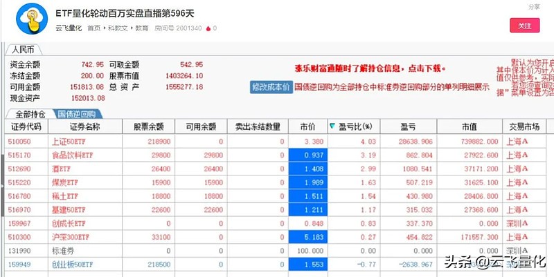Click security code 512690
The width and height of the screenshot is (554, 277).
point(19,169)
